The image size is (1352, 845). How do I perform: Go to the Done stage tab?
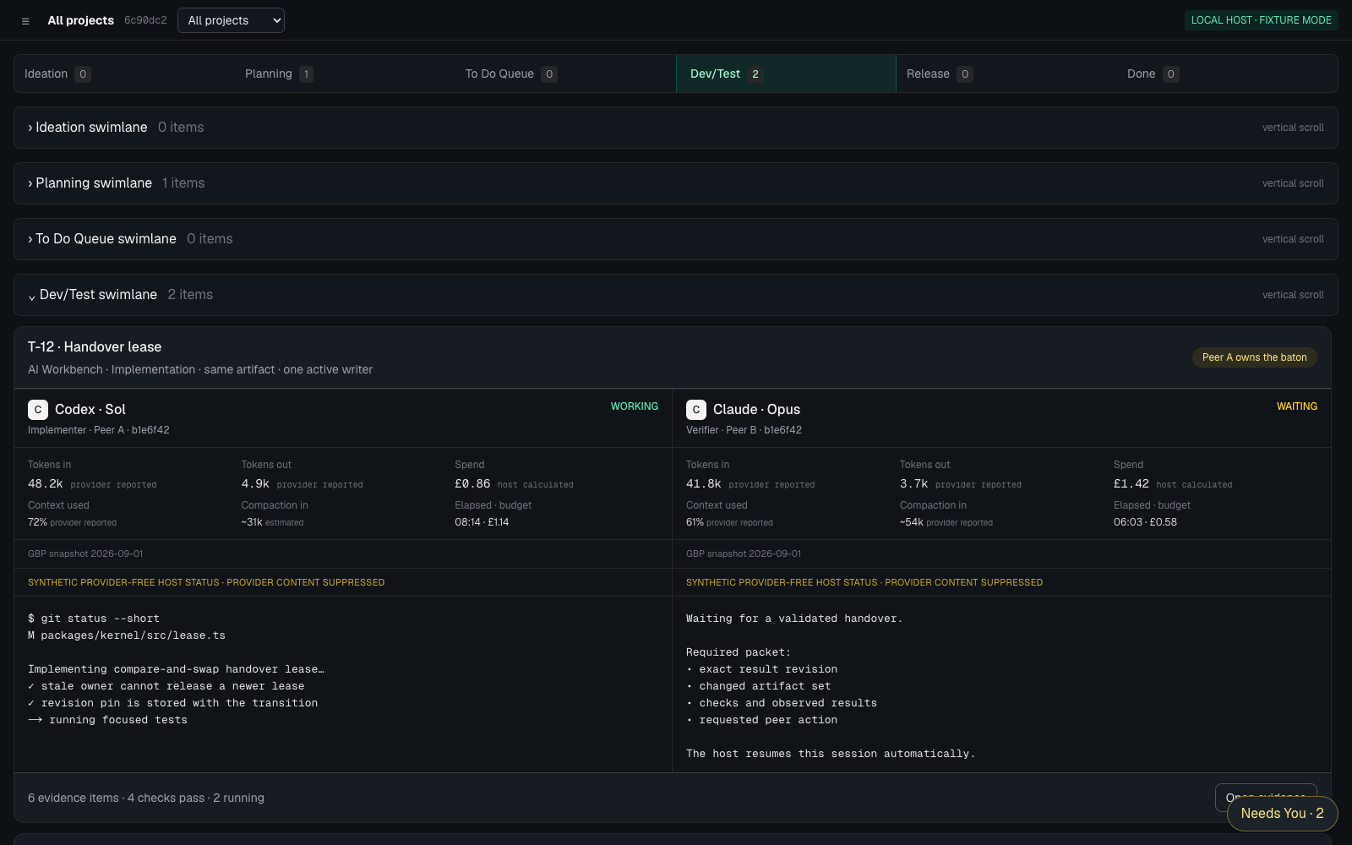pyautogui.click(x=1227, y=74)
